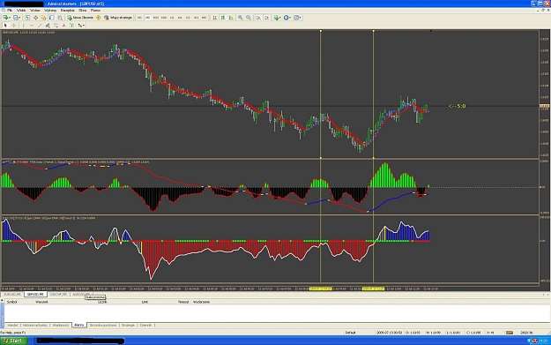Toggle the Włącz strategie button
This screenshot has width=551, height=345.
point(118,18)
